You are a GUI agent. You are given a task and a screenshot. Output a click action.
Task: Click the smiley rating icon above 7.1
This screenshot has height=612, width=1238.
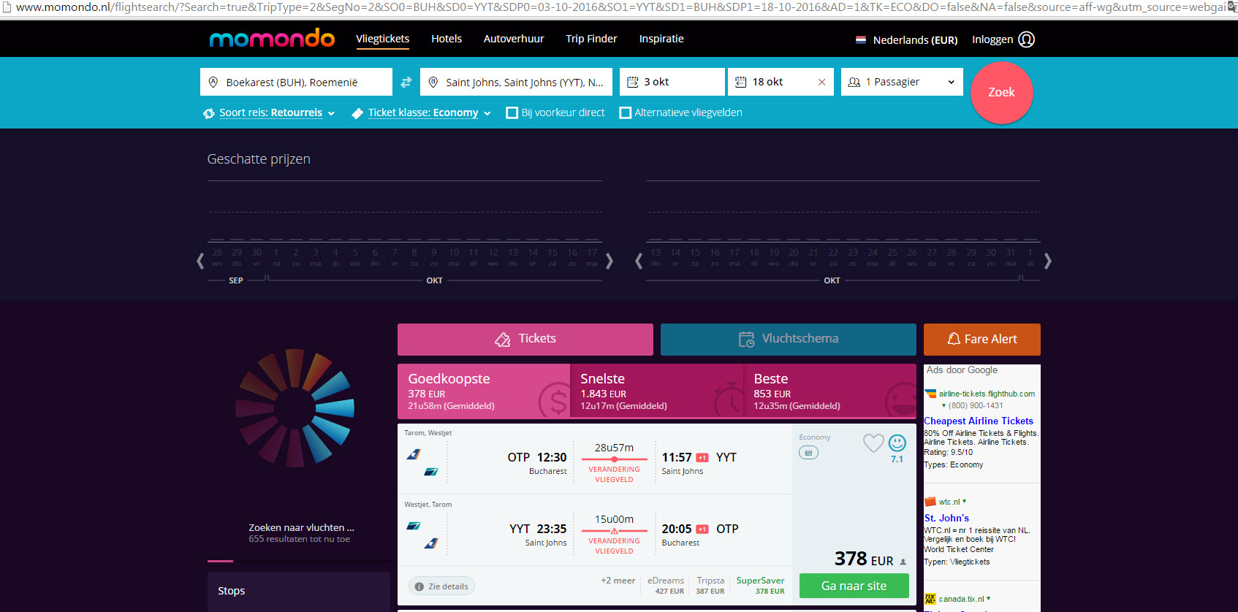click(x=897, y=443)
